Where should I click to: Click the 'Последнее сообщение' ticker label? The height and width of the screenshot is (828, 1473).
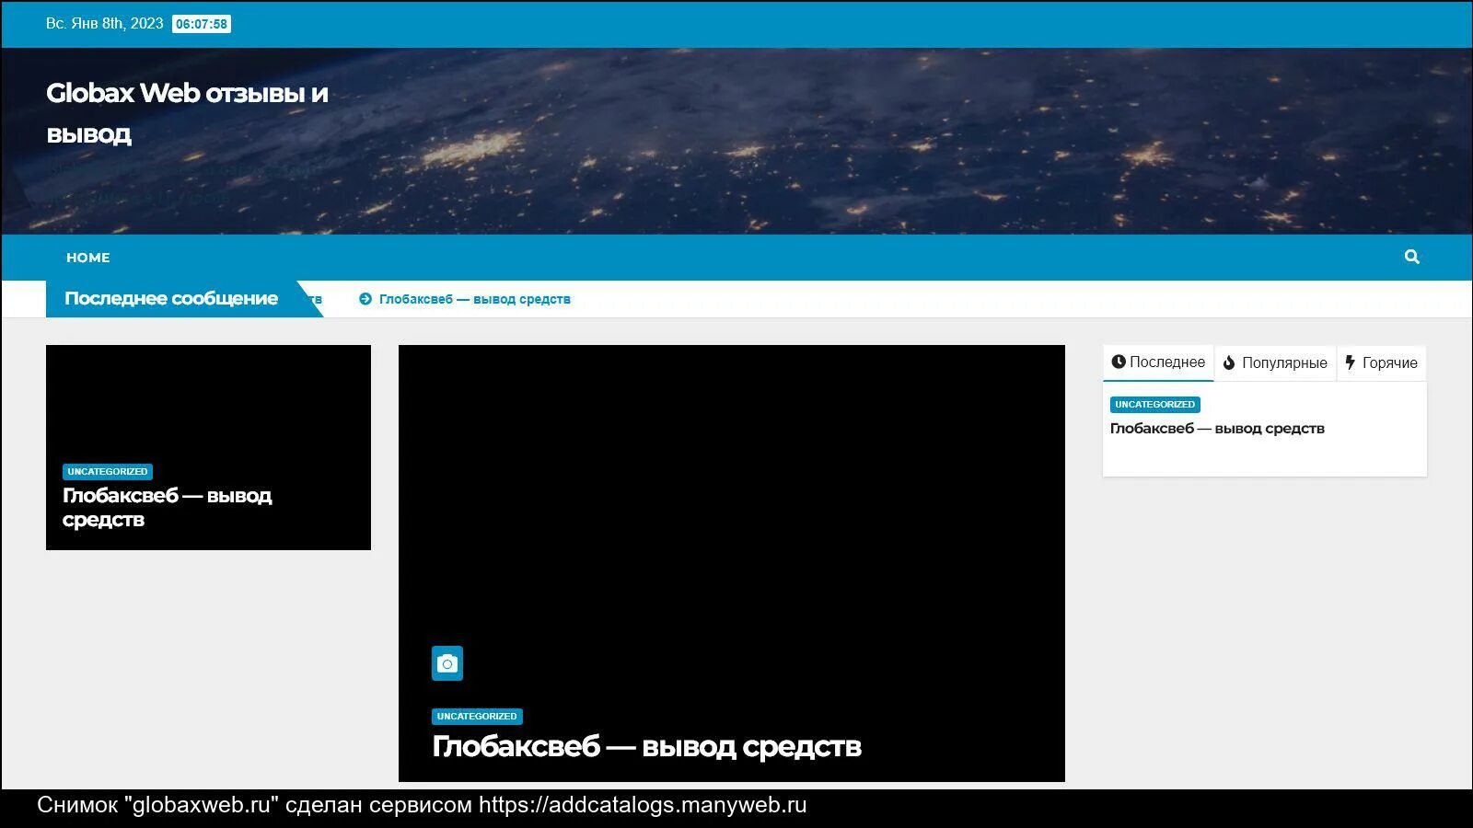tap(171, 299)
